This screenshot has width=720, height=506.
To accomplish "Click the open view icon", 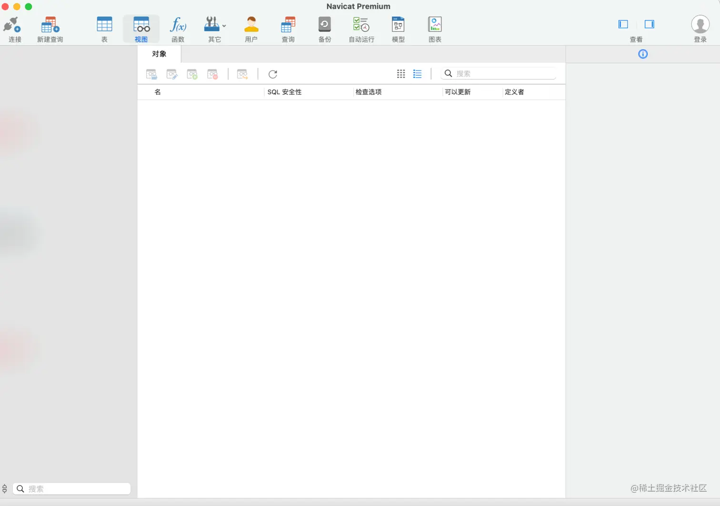I will click(151, 74).
